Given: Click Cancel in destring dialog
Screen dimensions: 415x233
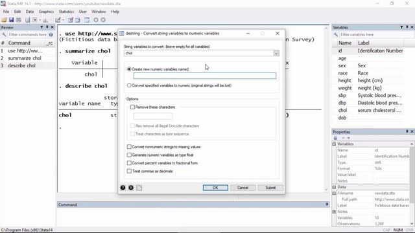Looking at the screenshot, I should 243,188.
